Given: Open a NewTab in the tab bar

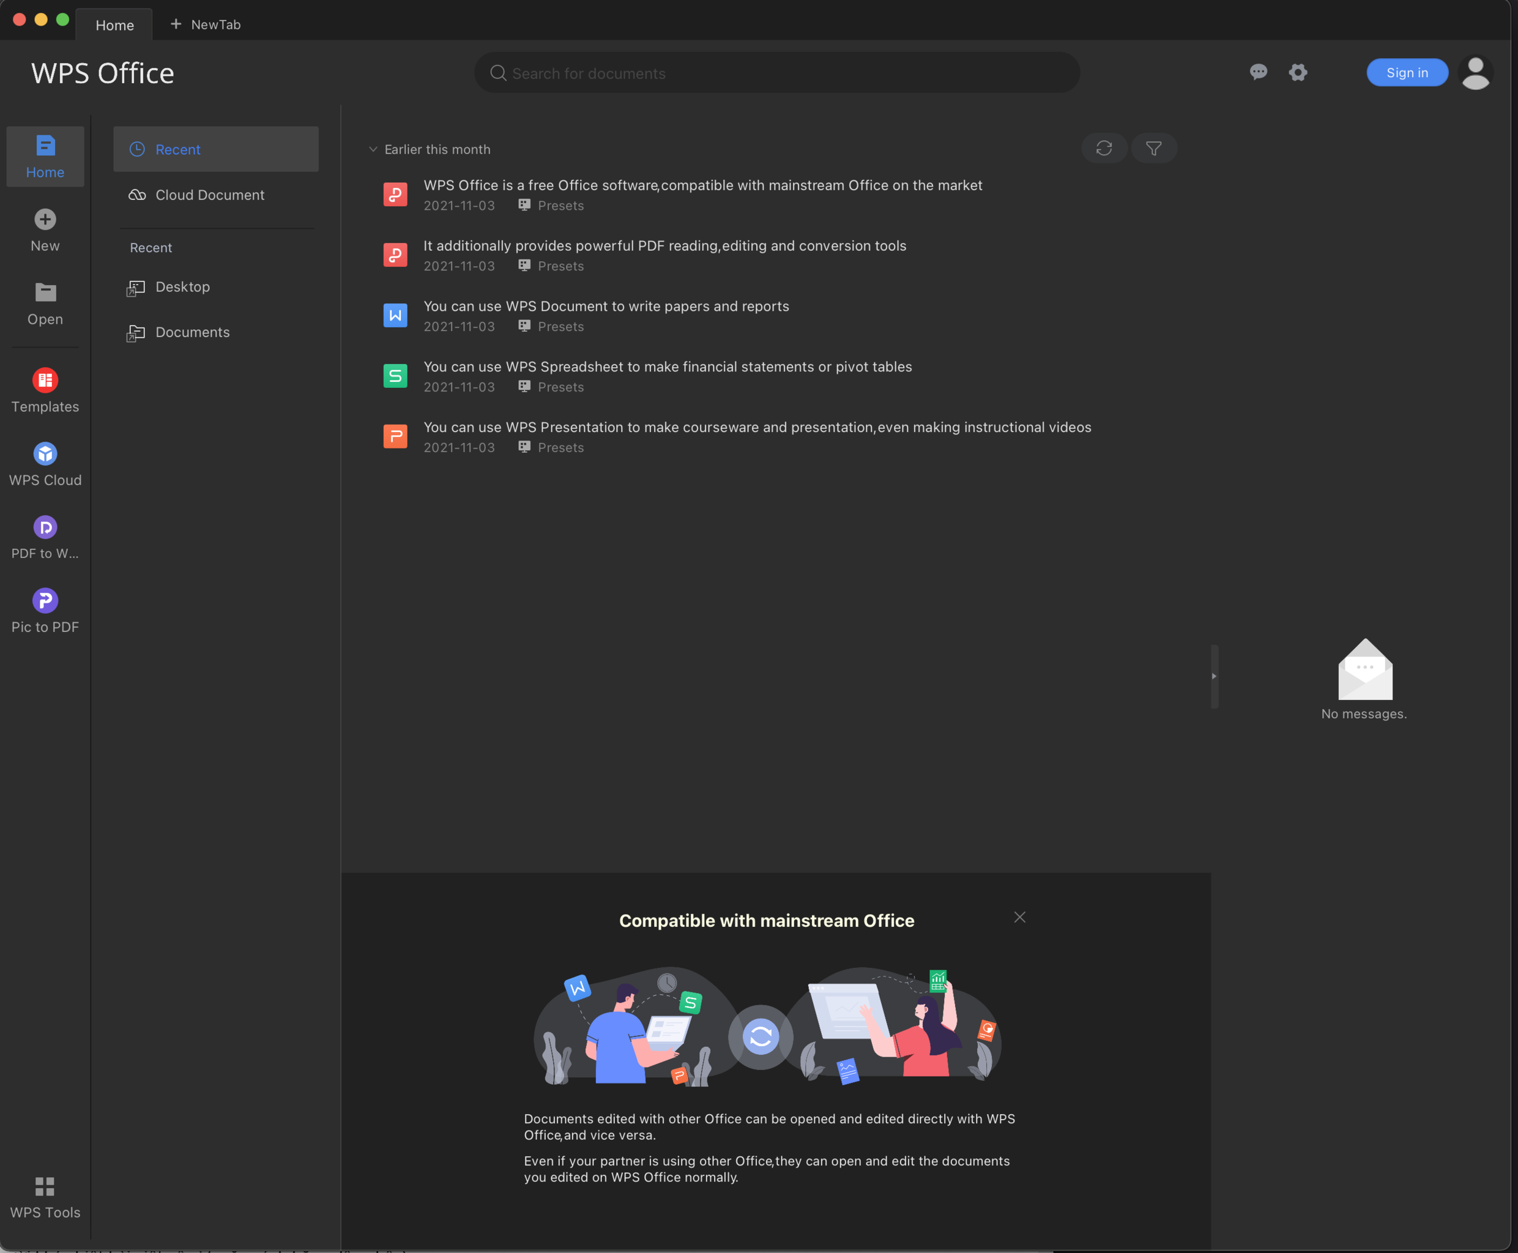Looking at the screenshot, I should pyautogui.click(x=206, y=24).
